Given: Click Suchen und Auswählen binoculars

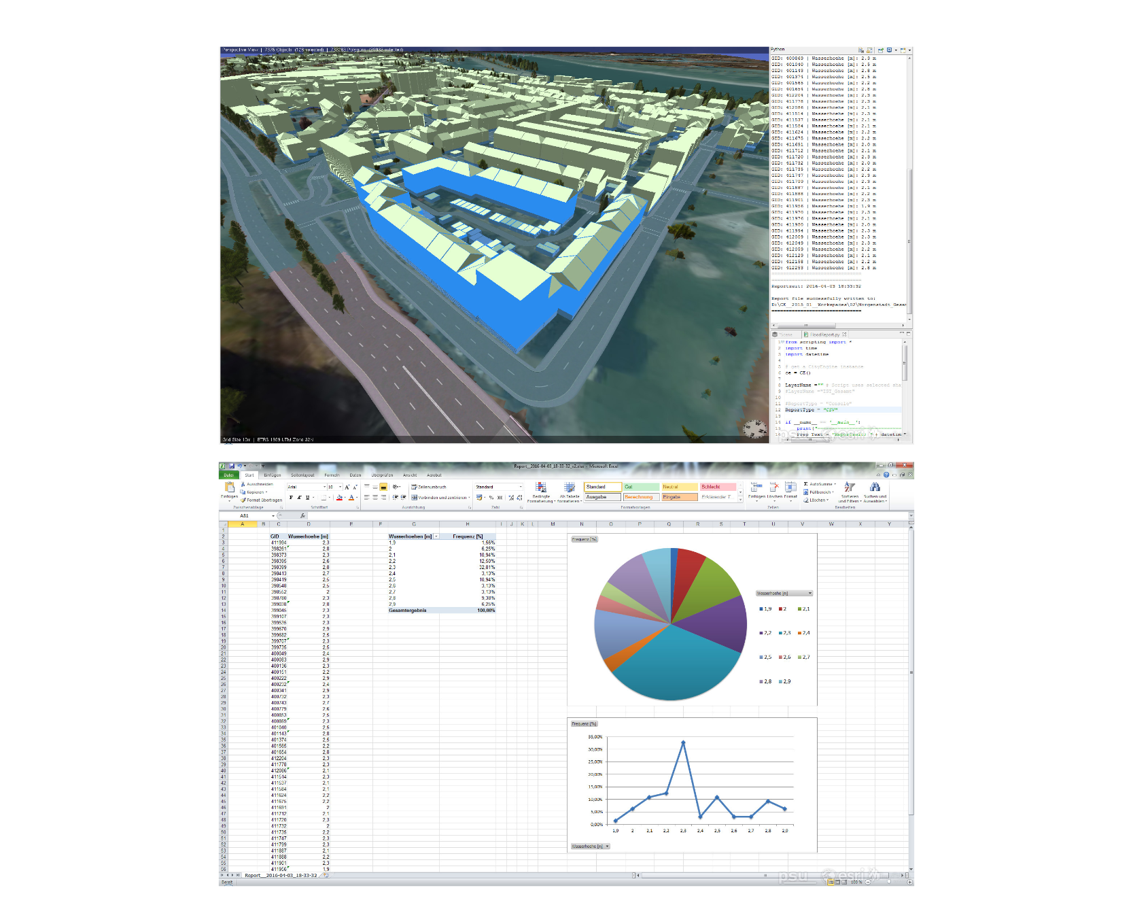Looking at the screenshot, I should click(875, 487).
